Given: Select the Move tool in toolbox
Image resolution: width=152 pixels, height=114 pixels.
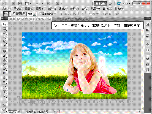Looking at the screenshot, I should [x=4, y=24].
